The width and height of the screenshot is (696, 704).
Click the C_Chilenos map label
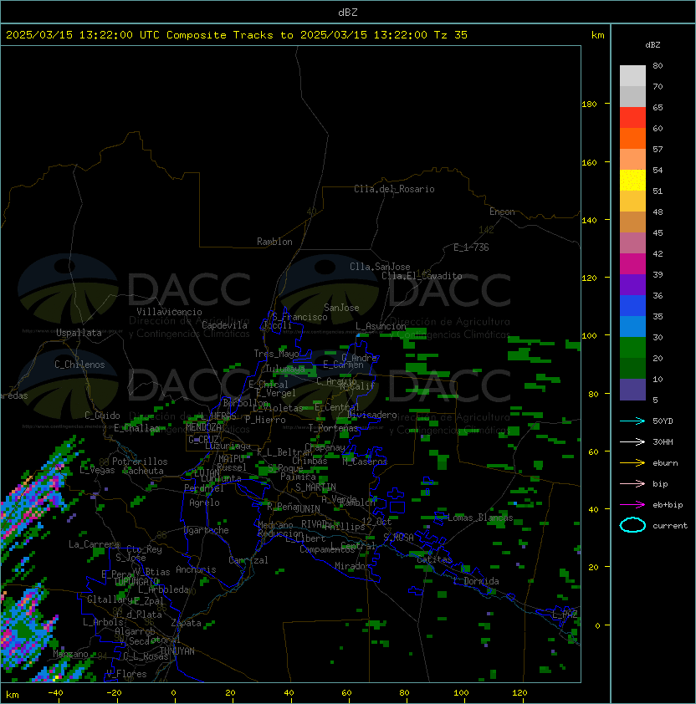tap(79, 365)
